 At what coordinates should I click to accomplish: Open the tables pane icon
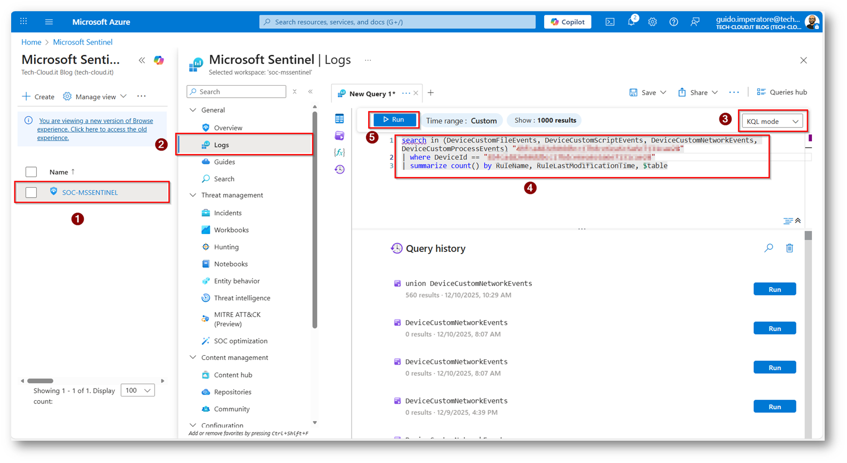(340, 119)
